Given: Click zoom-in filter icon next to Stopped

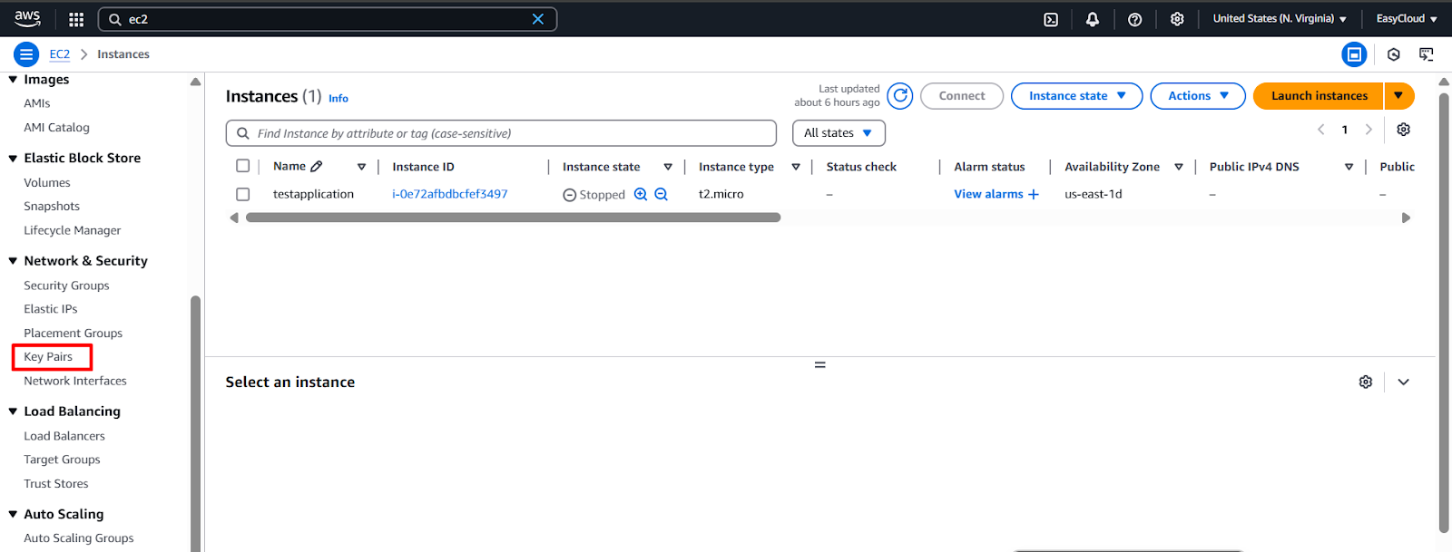Looking at the screenshot, I should point(641,194).
